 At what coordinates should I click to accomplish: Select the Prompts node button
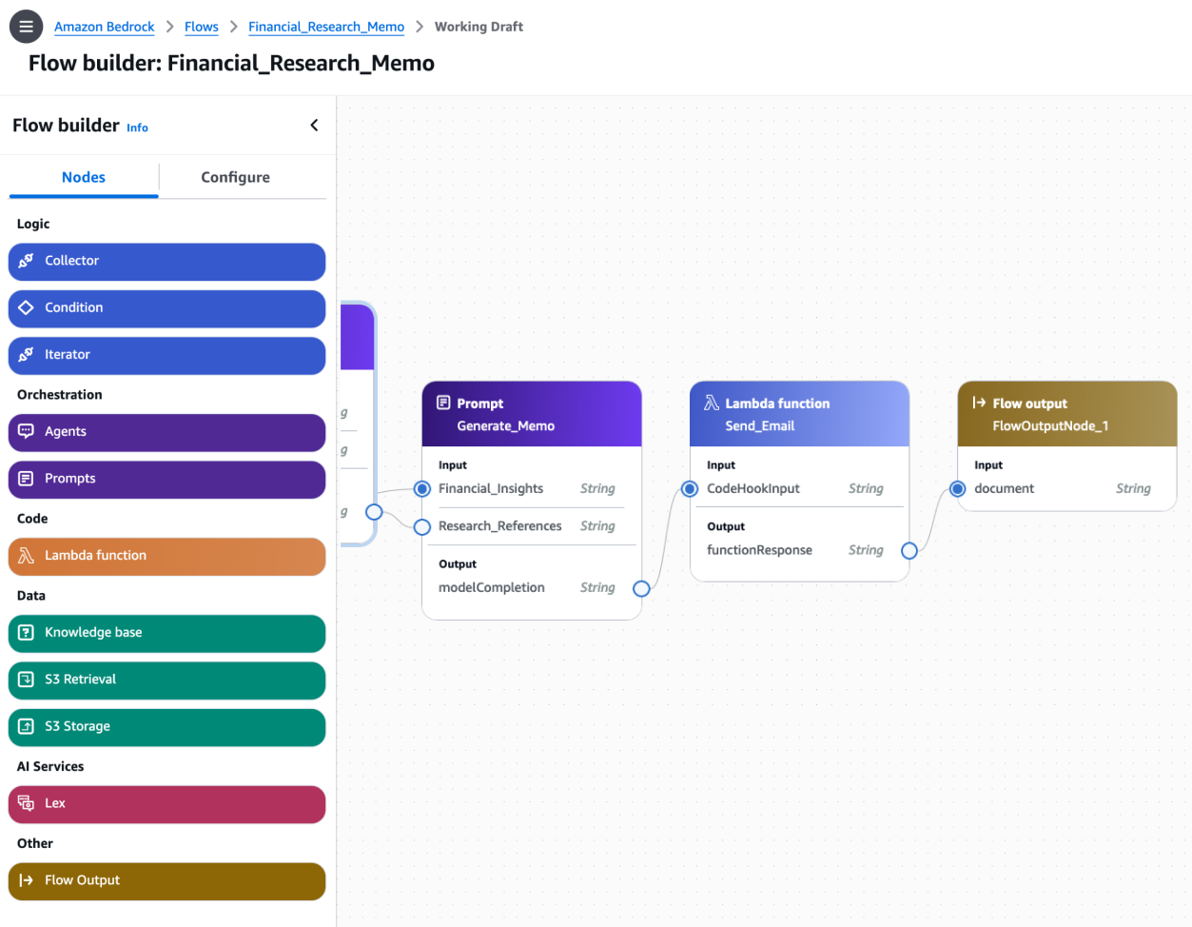click(166, 480)
